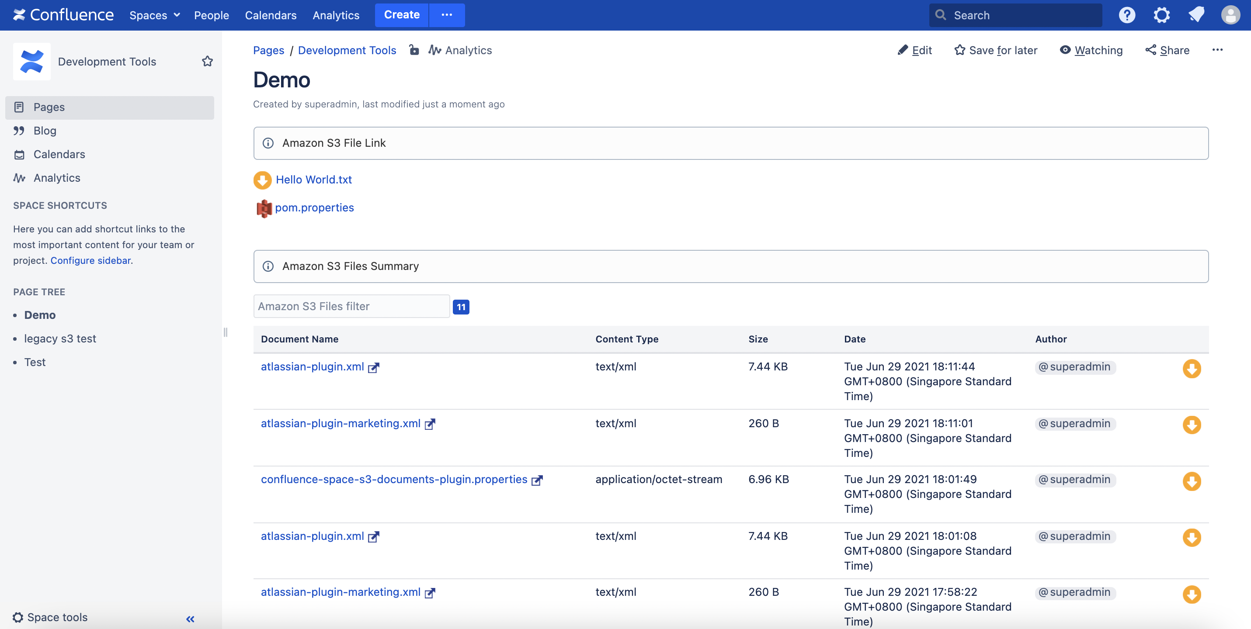
Task: Click the Development Tools space logo
Action: click(31, 62)
